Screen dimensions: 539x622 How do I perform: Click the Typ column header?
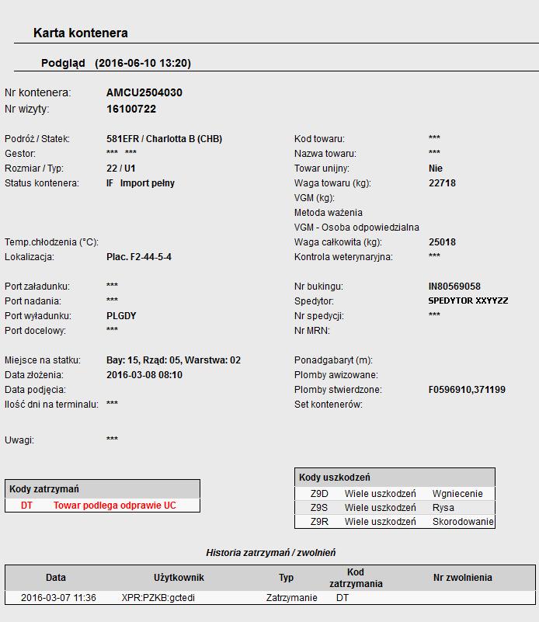click(286, 578)
